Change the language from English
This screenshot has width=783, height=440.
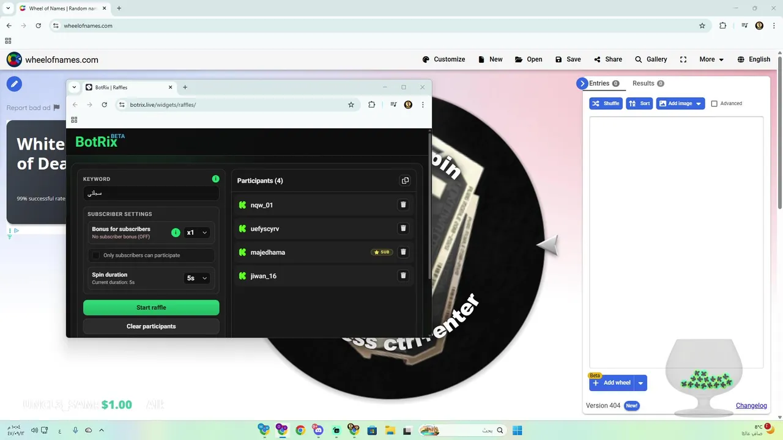pyautogui.click(x=754, y=59)
